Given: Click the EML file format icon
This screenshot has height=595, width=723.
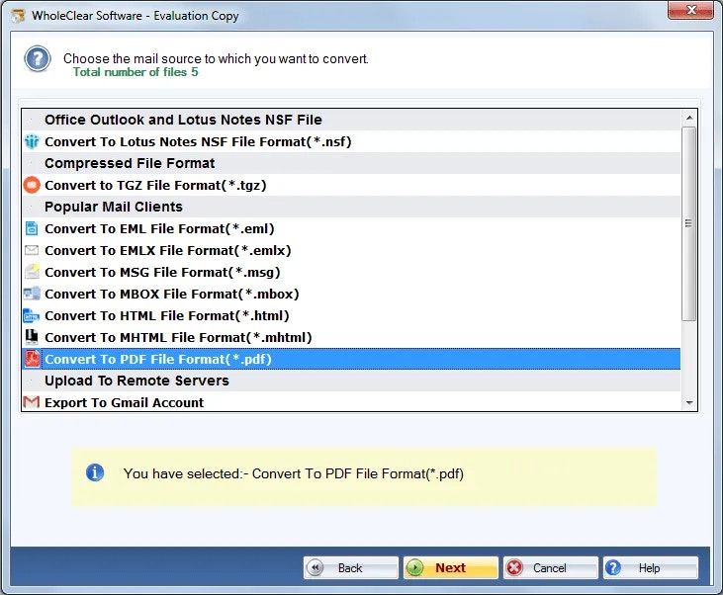Looking at the screenshot, I should (x=32, y=228).
